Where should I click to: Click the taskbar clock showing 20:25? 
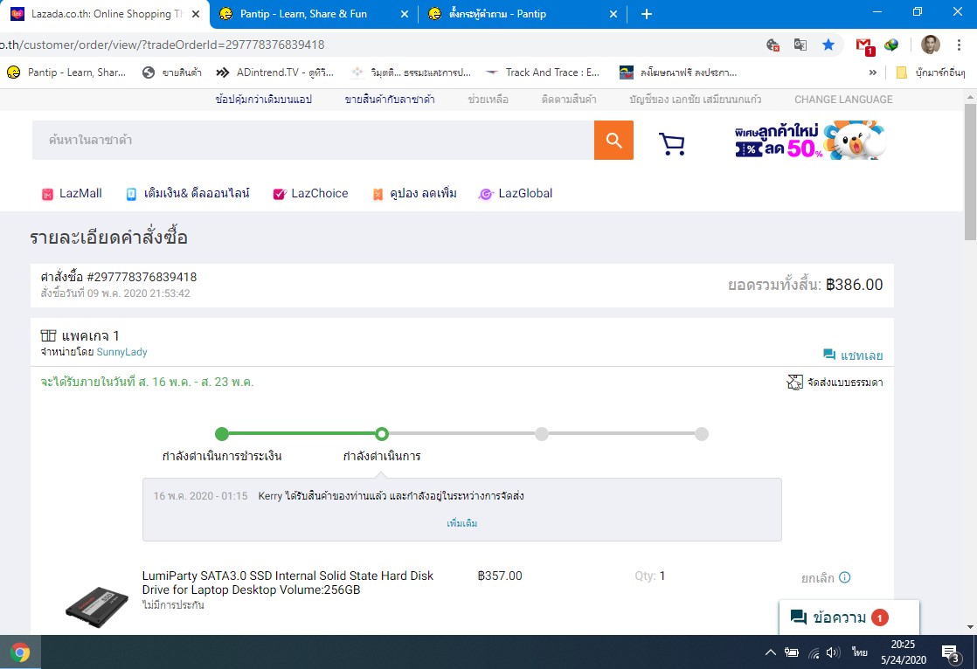point(904,652)
